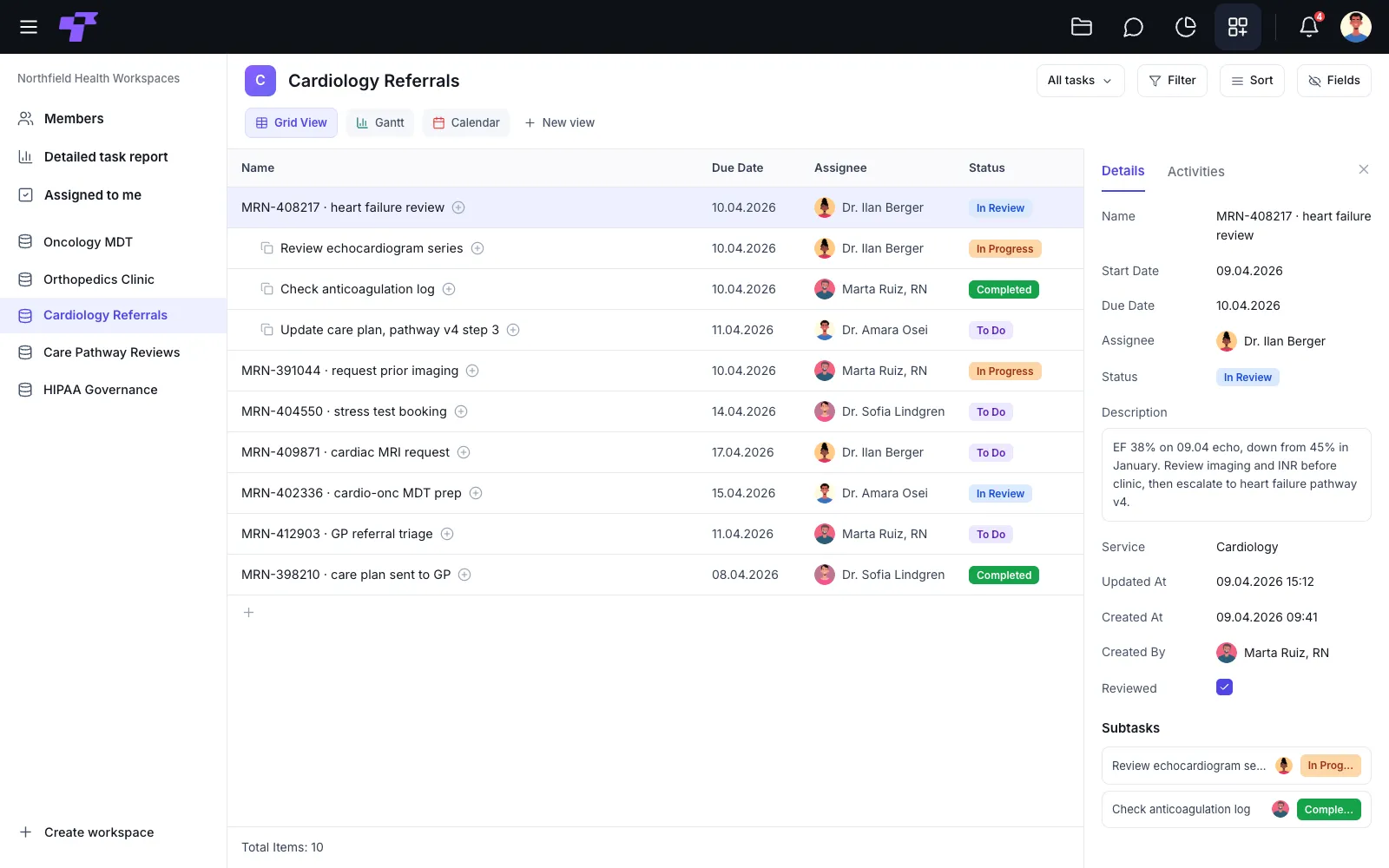Screen dimensions: 1389x868
Task: Open the notifications bell
Action: click(x=1309, y=27)
